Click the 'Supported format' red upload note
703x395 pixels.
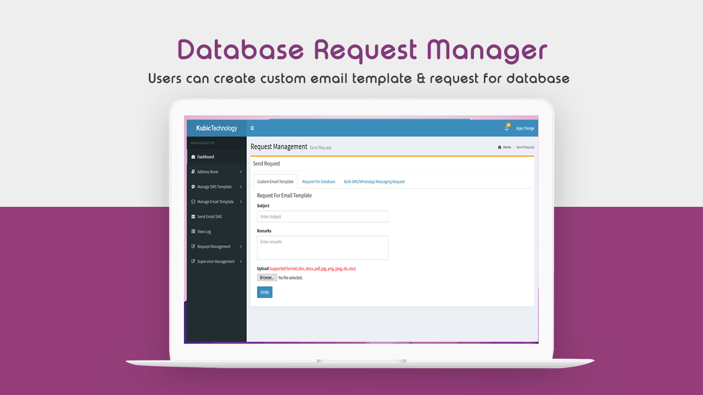[x=313, y=269]
